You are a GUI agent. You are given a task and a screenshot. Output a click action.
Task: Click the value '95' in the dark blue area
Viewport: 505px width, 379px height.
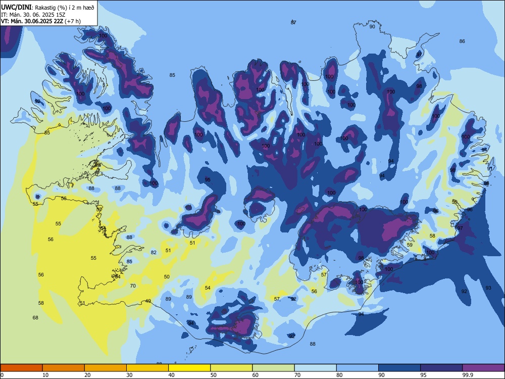(x=208, y=180)
